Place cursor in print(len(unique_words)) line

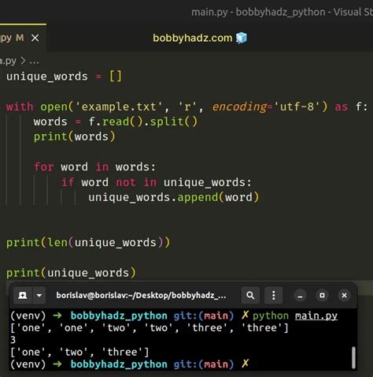click(x=88, y=242)
